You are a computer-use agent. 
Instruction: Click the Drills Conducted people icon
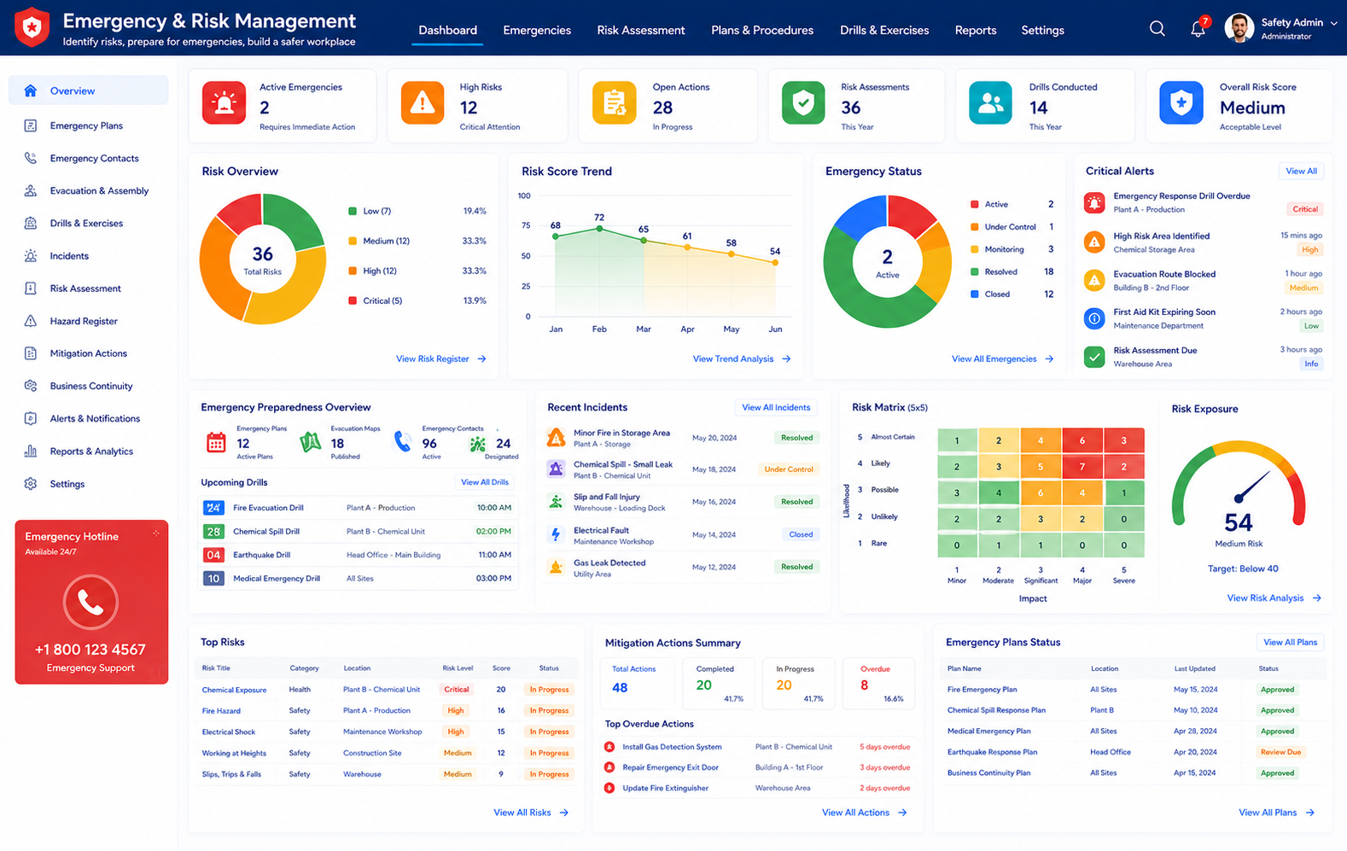990,103
